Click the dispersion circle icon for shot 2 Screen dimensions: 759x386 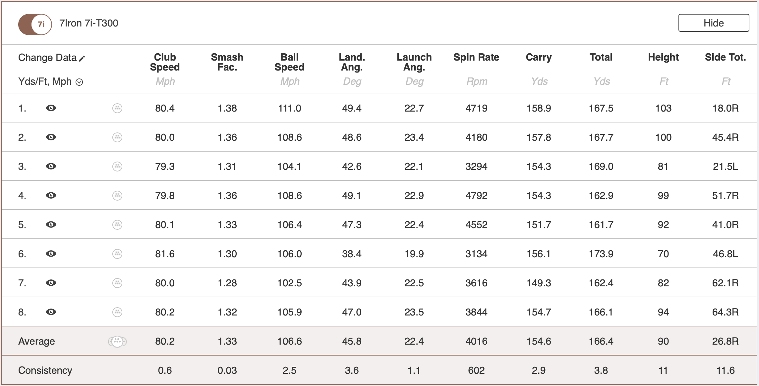point(117,137)
